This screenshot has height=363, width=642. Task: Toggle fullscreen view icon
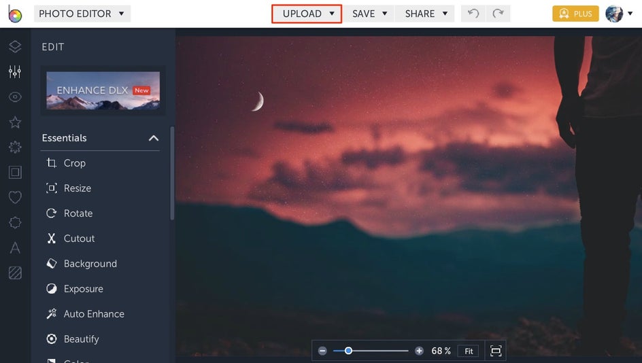(496, 351)
